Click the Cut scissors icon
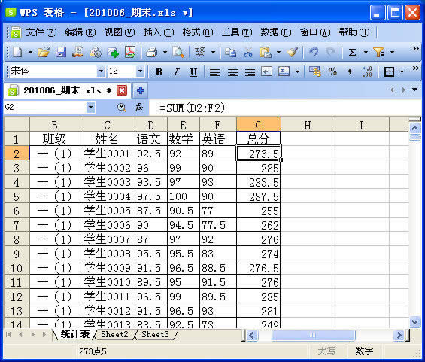The width and height of the screenshot is (425, 362). [x=247, y=52]
